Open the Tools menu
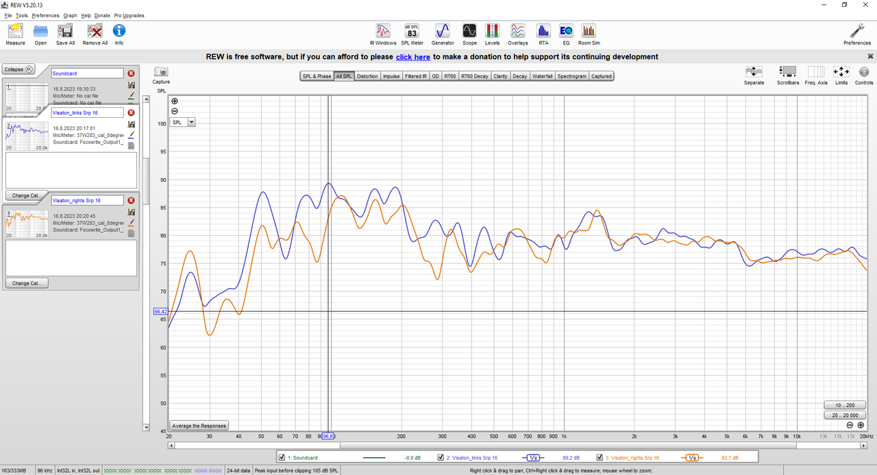This screenshot has width=877, height=475. click(22, 15)
